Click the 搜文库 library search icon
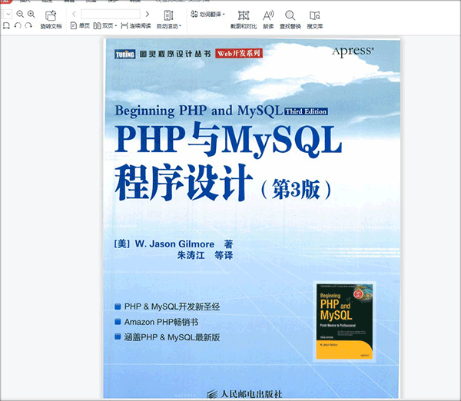This screenshot has width=461, height=401. click(x=314, y=15)
